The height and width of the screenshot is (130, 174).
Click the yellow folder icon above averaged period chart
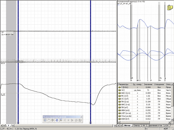click(170, 8)
